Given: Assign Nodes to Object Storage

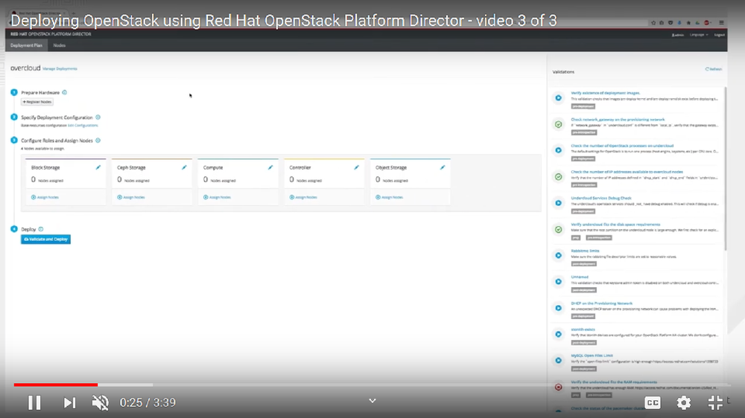Looking at the screenshot, I should tap(389, 197).
